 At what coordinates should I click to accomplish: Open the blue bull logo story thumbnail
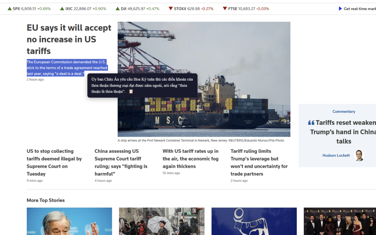254,221
